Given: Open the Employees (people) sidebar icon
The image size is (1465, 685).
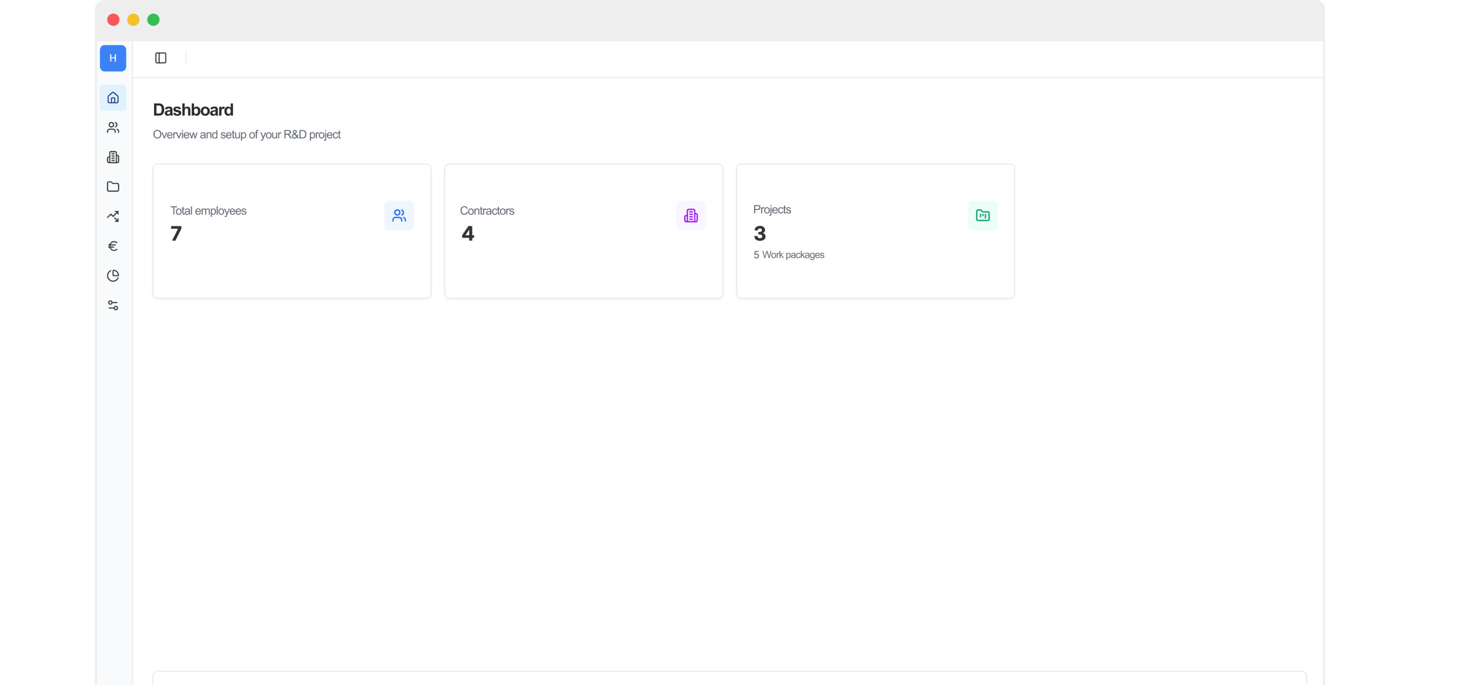Looking at the screenshot, I should click(113, 128).
